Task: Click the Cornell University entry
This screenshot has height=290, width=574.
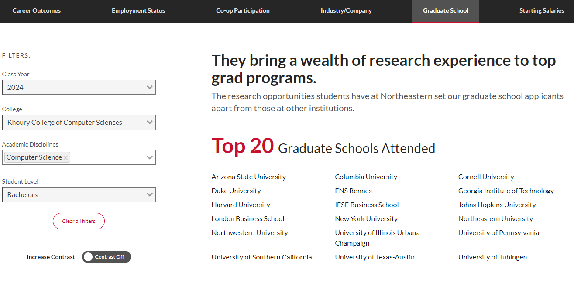Action: click(486, 177)
